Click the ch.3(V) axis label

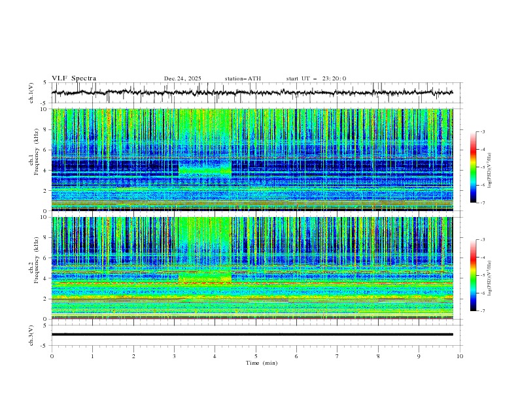pyautogui.click(x=32, y=334)
